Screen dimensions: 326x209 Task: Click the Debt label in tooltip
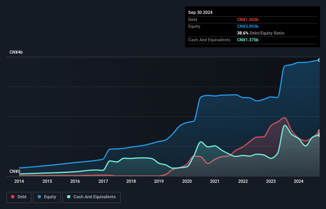(193, 19)
